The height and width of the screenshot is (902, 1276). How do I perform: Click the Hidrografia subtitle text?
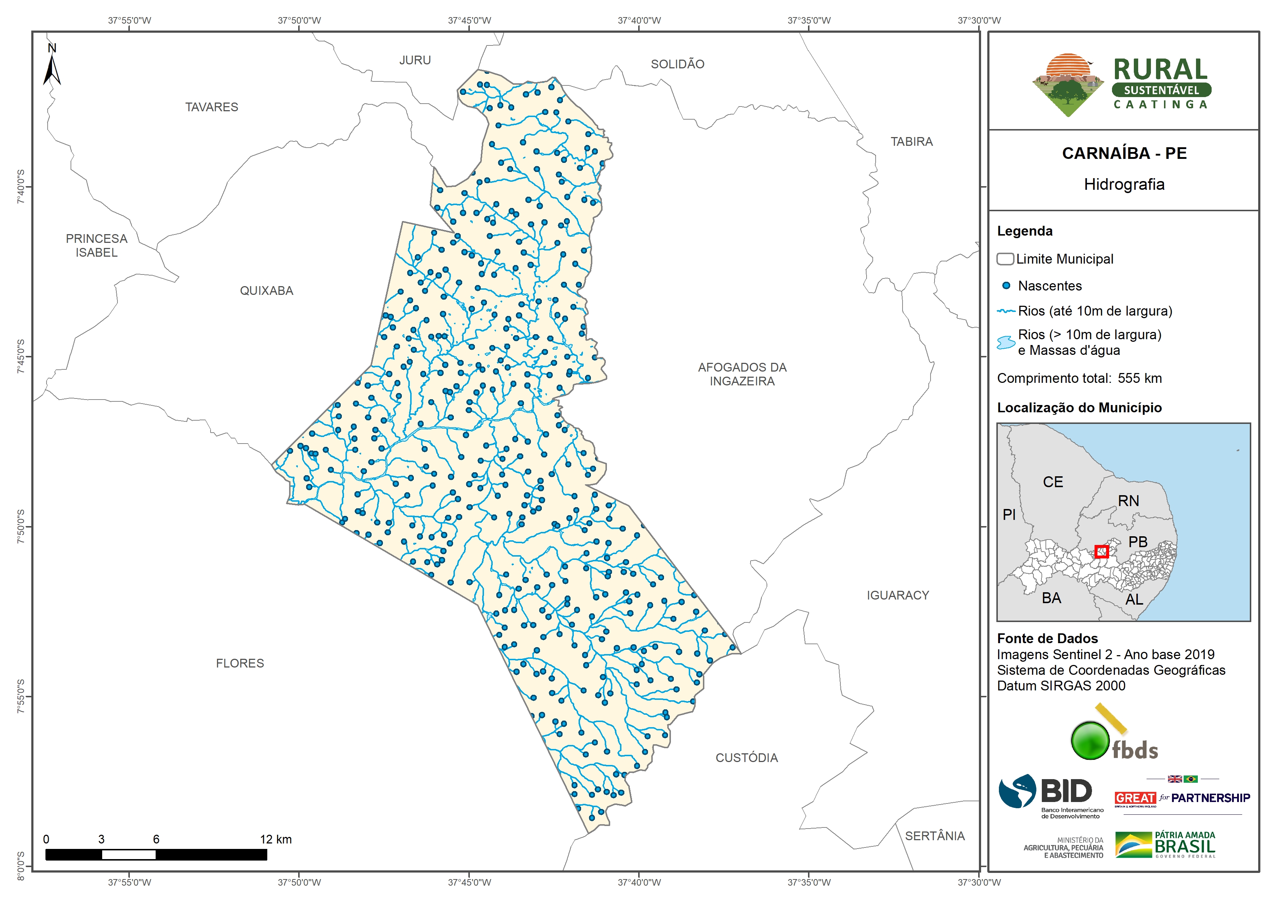click(x=1124, y=185)
